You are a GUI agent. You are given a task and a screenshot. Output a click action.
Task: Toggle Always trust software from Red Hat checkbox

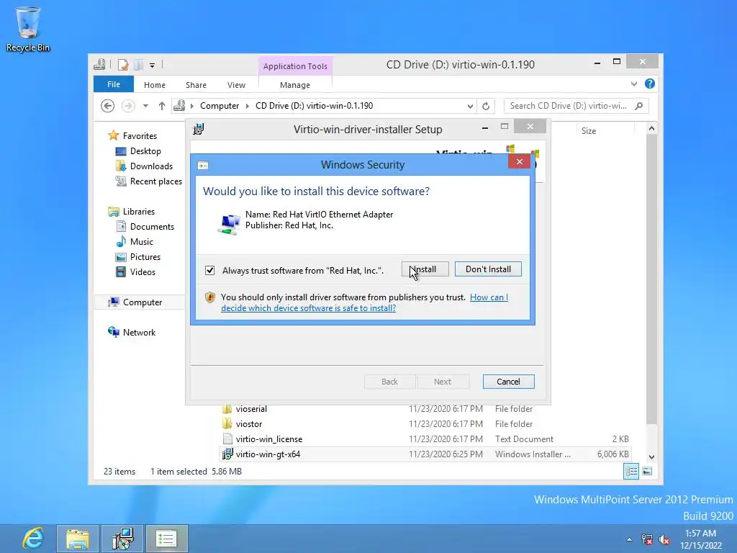210,271
